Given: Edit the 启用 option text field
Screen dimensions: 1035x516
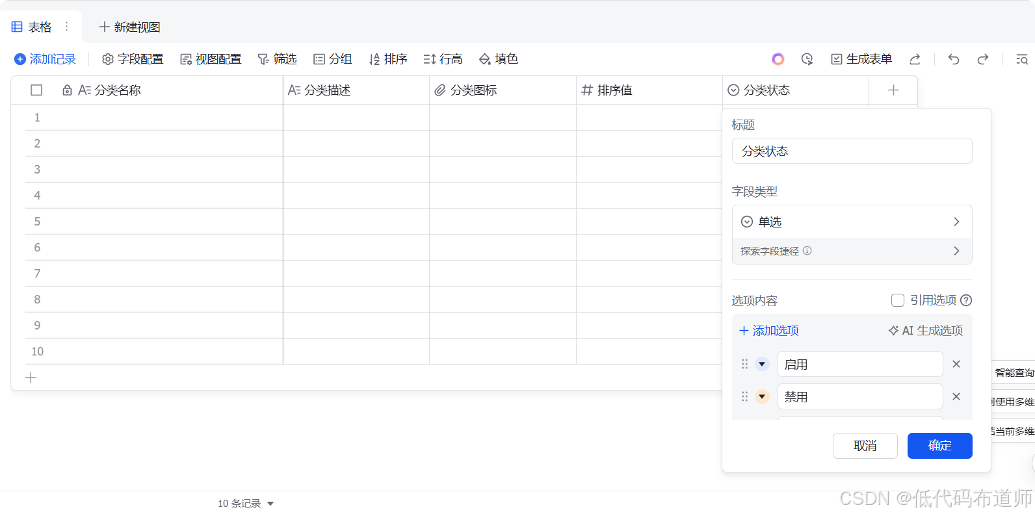Looking at the screenshot, I should [860, 364].
